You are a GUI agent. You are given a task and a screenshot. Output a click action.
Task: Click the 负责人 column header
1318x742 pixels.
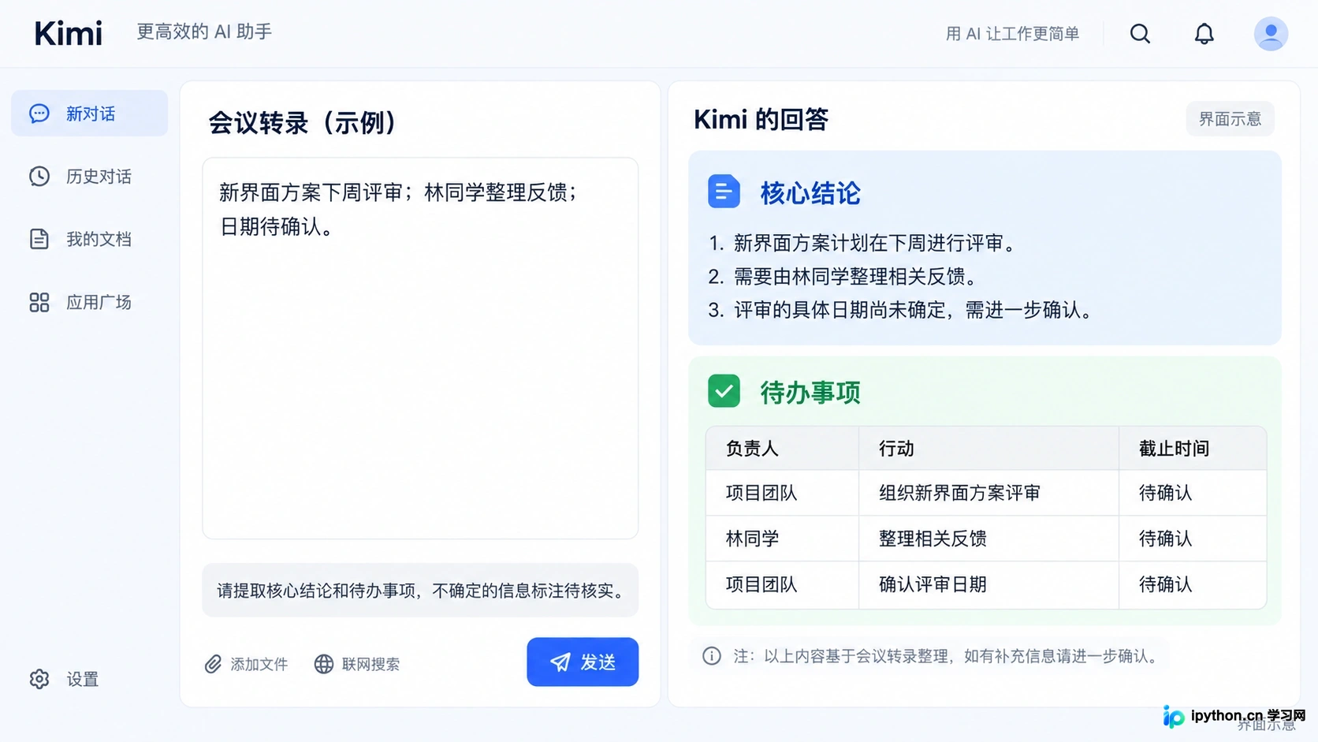coord(782,449)
